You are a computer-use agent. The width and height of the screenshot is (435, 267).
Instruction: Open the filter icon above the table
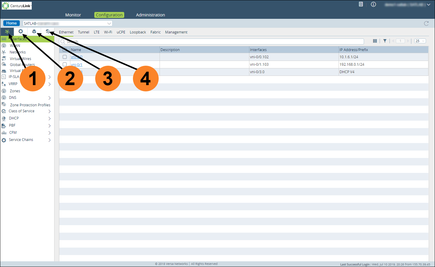(385, 41)
